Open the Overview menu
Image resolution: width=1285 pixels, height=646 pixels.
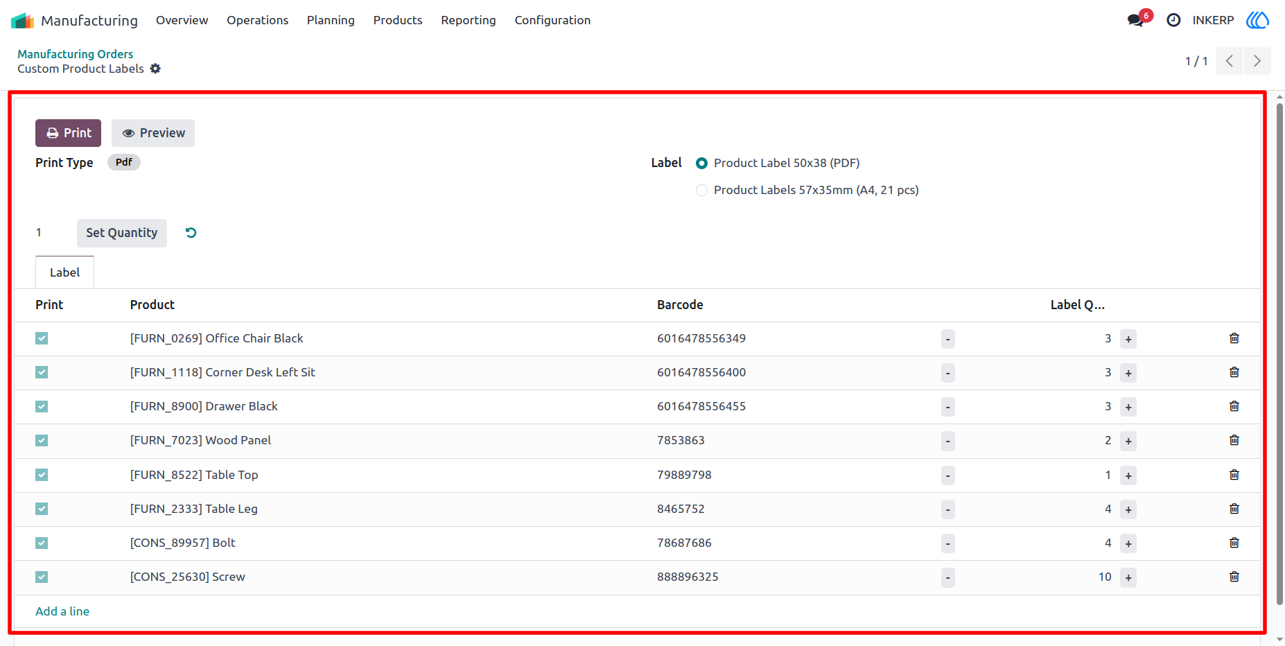coord(182,20)
